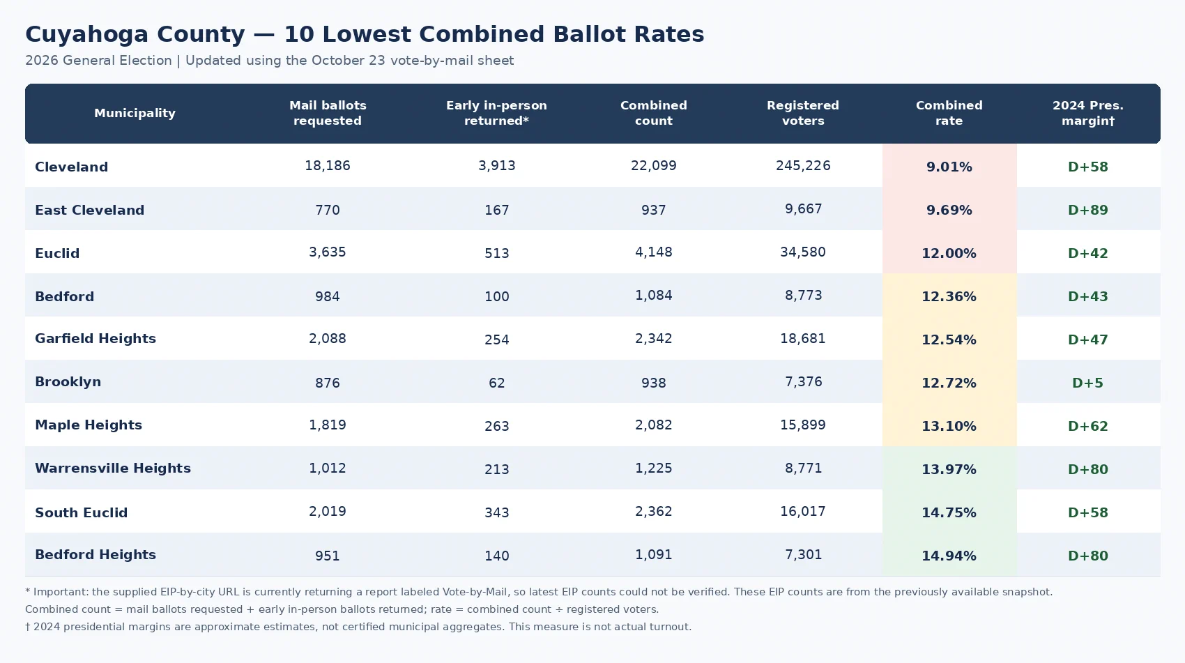Select the Combined rate column header

[949, 113]
